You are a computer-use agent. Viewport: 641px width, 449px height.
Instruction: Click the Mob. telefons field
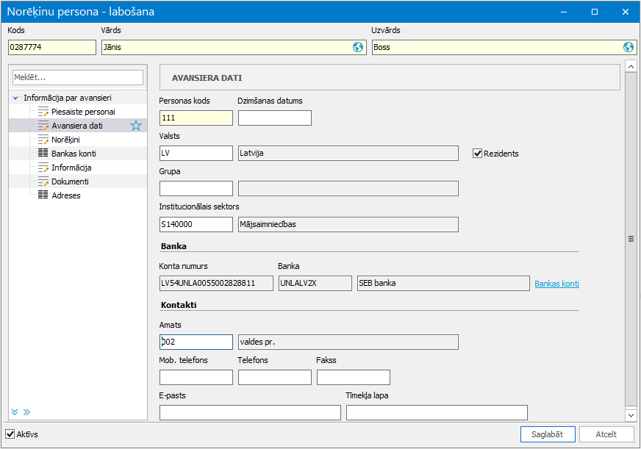(x=196, y=377)
